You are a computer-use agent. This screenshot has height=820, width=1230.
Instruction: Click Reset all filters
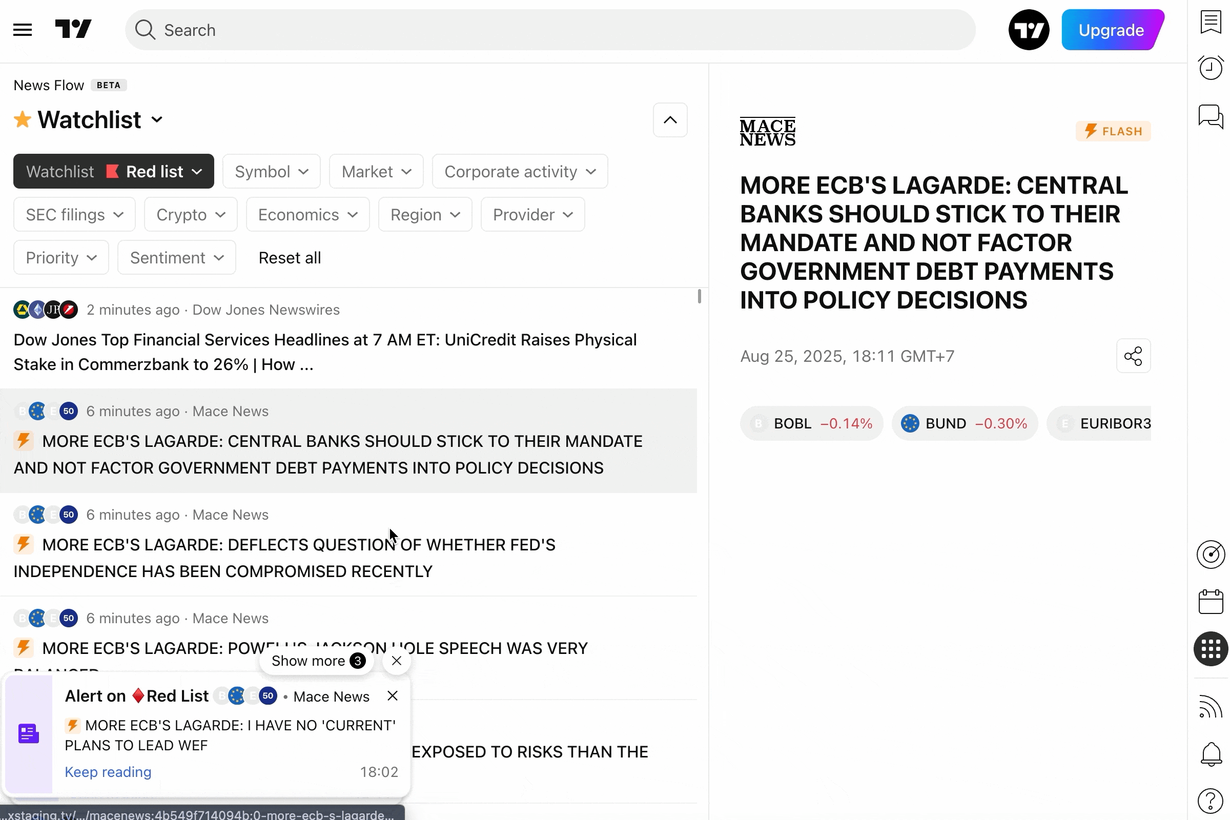coord(290,258)
